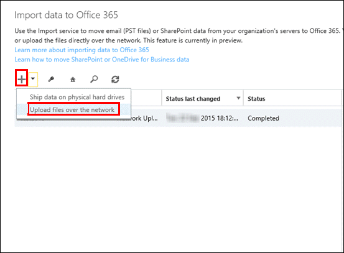This screenshot has height=253, width=344.
Task: Click the 2015 18:12 date cell
Action: click(x=220, y=118)
